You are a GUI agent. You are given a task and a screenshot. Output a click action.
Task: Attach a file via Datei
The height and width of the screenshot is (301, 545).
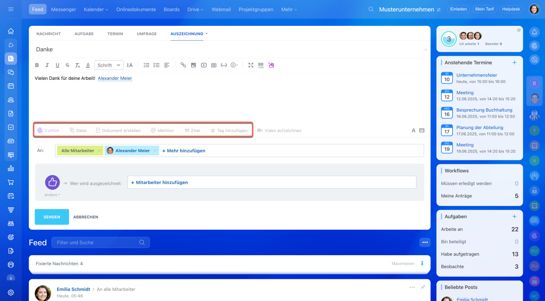point(78,130)
